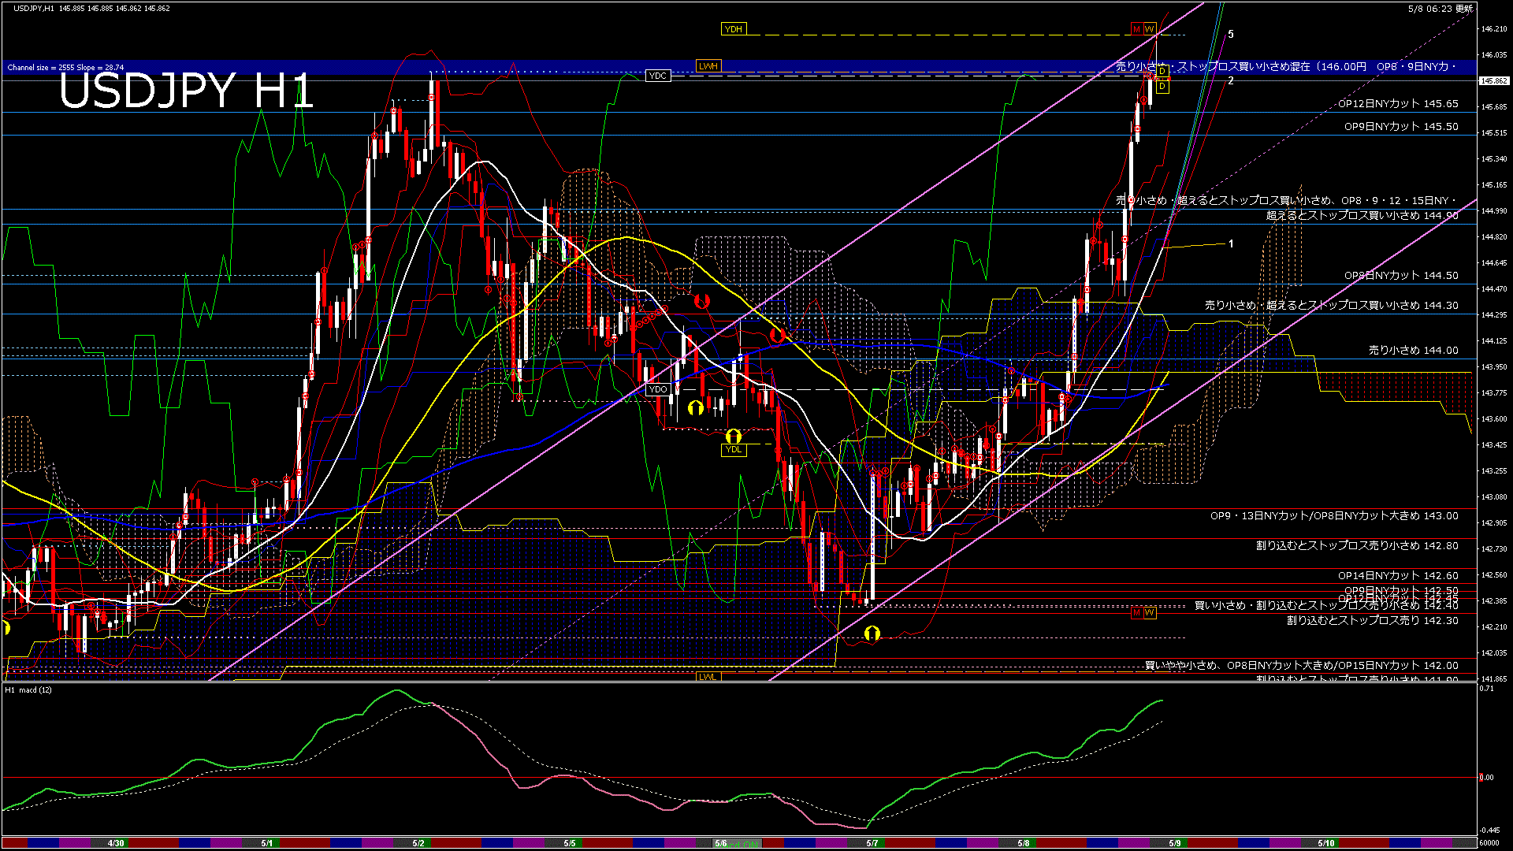Select the 5/1 date marker

click(x=267, y=843)
